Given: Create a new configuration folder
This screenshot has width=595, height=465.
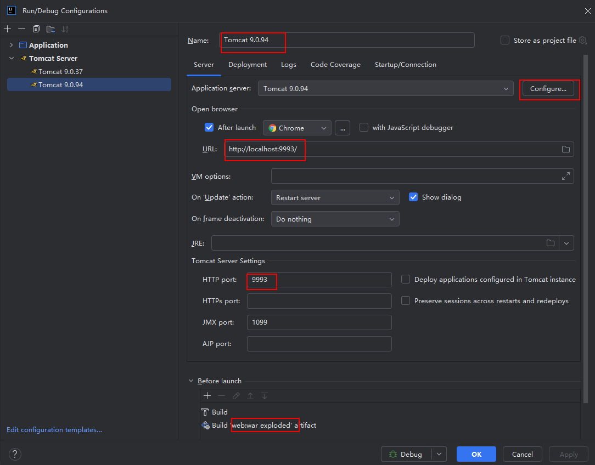Looking at the screenshot, I should (50, 29).
